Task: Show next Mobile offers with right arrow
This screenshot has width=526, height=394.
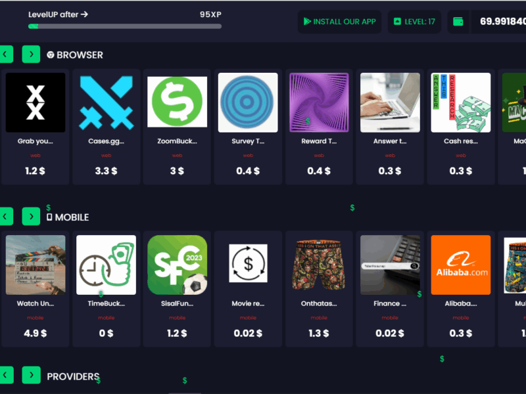Action: tap(31, 217)
